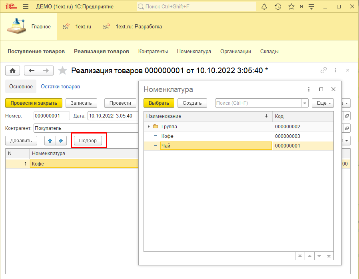359x279 pixels.
Task: Copy the document link icon
Action: (x=323, y=70)
